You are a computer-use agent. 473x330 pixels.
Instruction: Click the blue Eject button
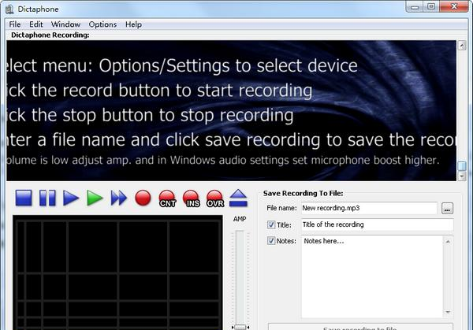tap(238, 198)
